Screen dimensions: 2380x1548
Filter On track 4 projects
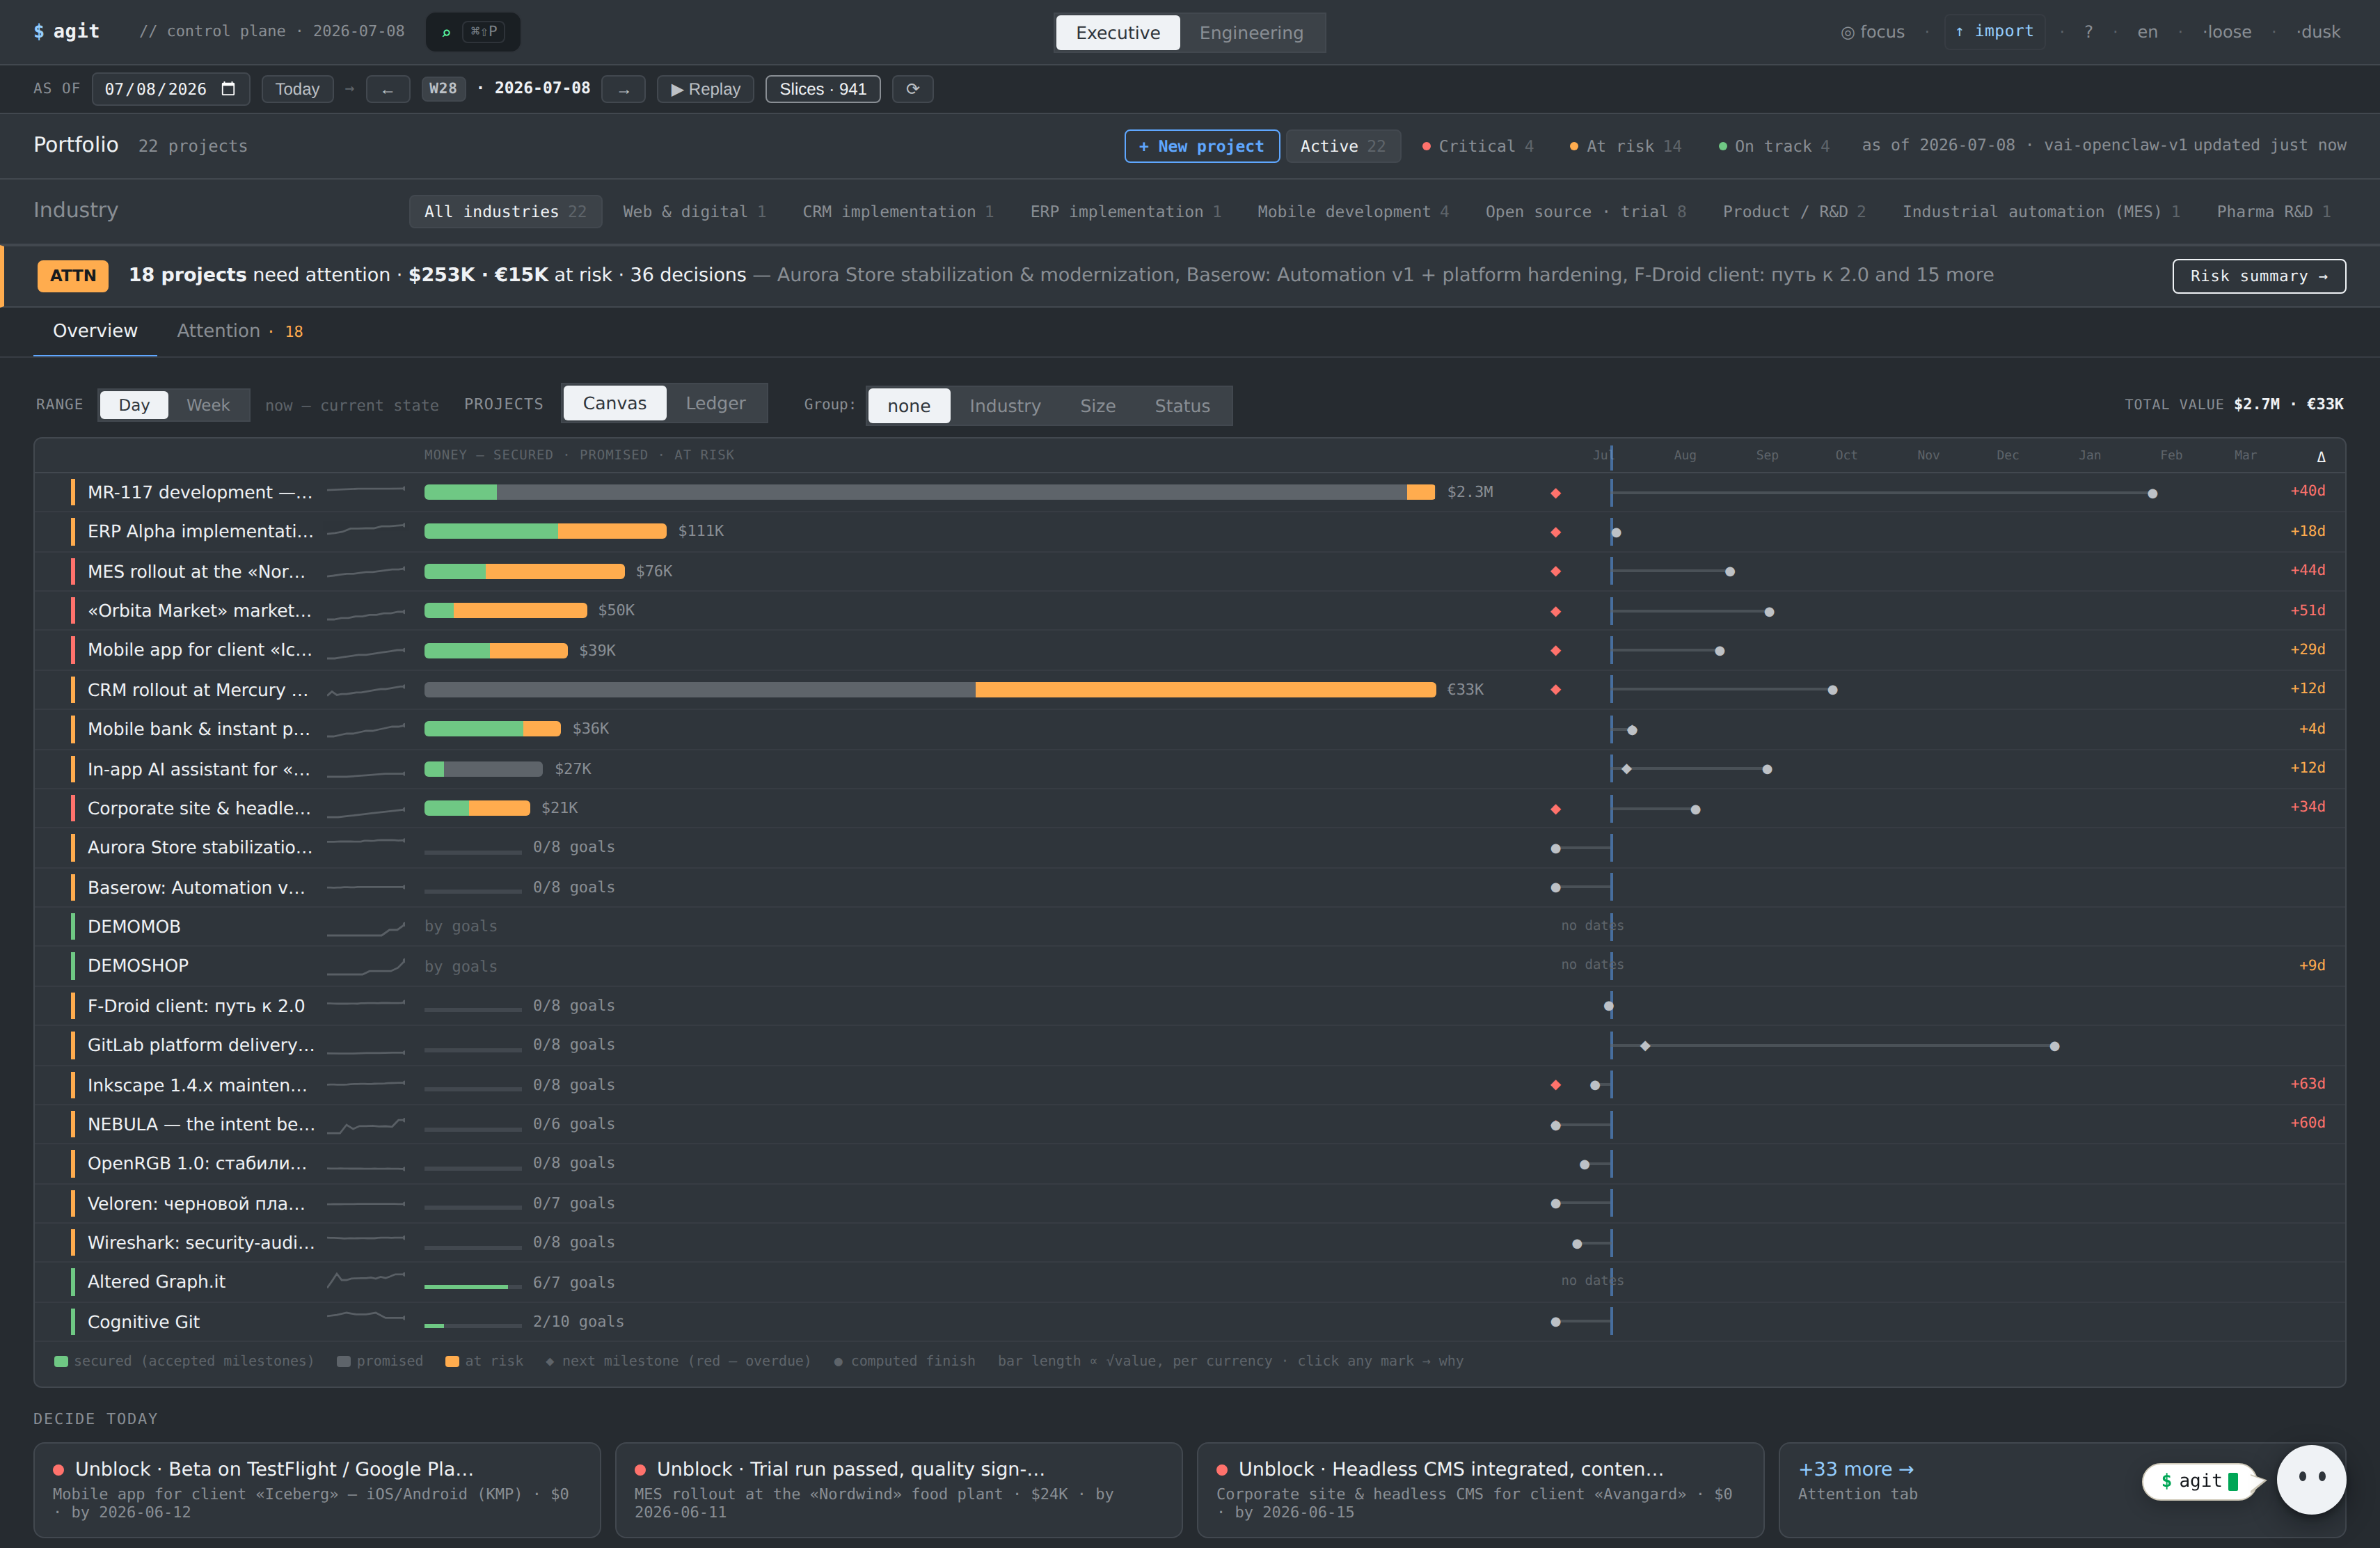(x=1773, y=146)
